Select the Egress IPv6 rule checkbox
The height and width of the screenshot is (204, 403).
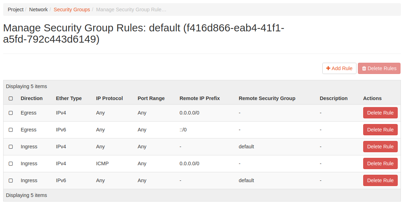(x=11, y=130)
